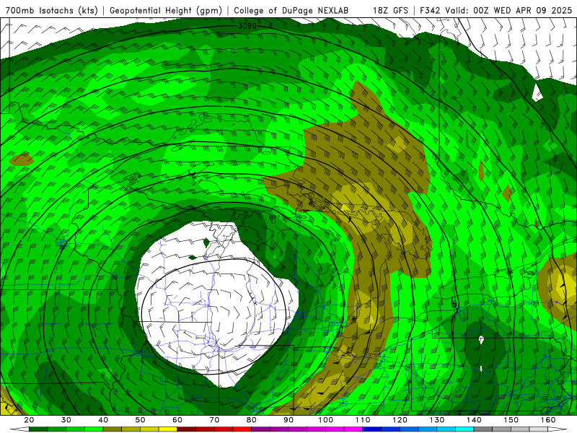Click the legend value '110'
This screenshot has width=577, height=433.
point(363,420)
